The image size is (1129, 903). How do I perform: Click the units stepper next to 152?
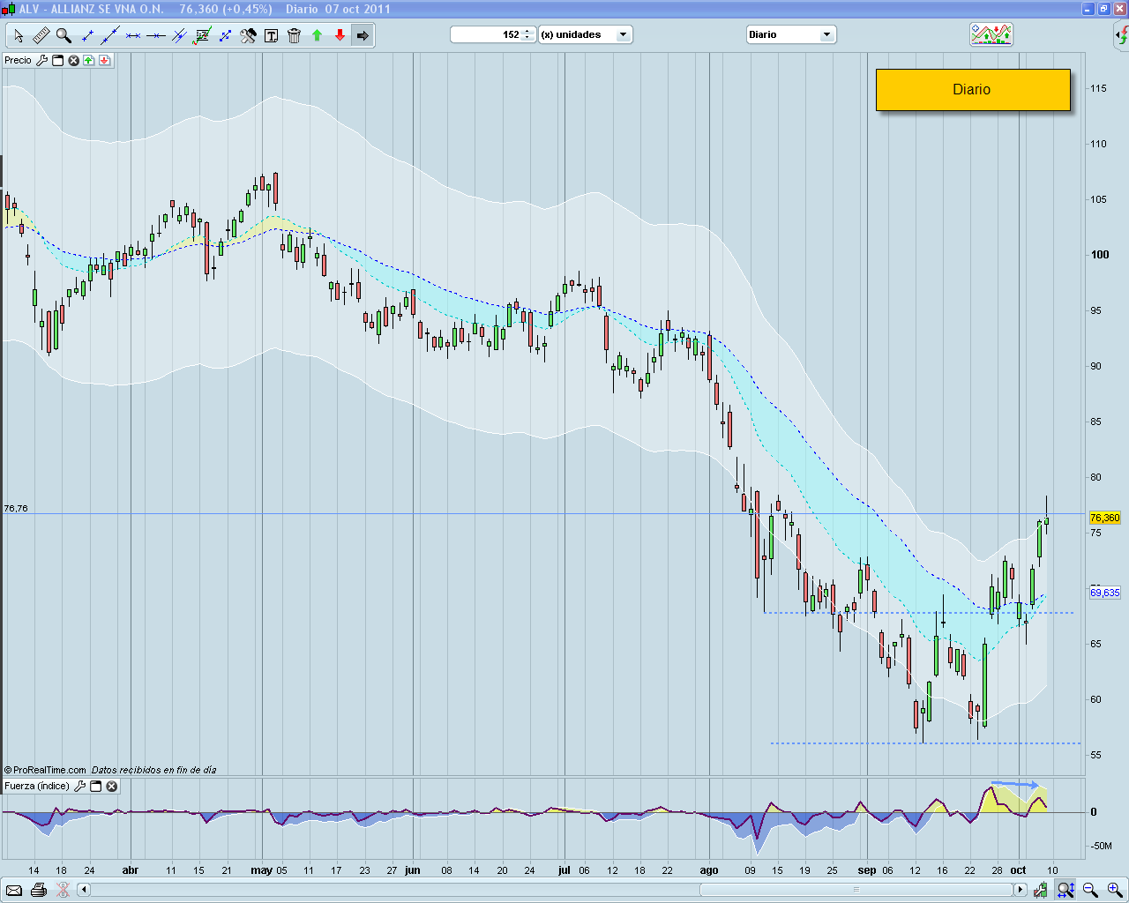[527, 35]
